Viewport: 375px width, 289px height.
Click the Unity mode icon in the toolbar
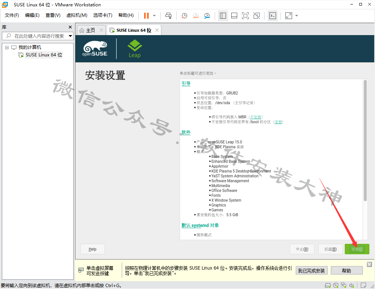(257, 16)
